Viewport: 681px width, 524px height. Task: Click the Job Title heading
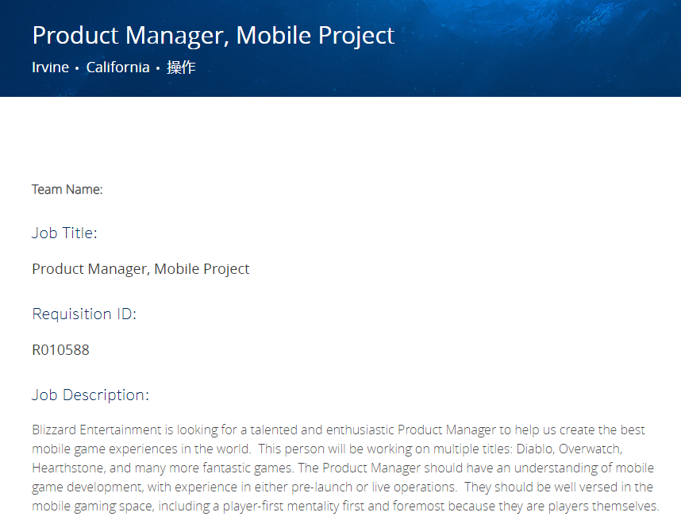[64, 233]
